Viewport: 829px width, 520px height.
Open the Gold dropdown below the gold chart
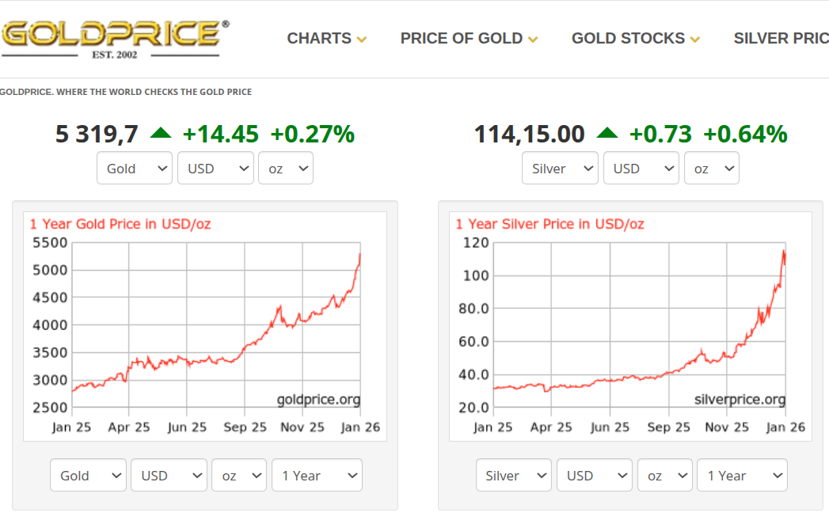(89, 475)
